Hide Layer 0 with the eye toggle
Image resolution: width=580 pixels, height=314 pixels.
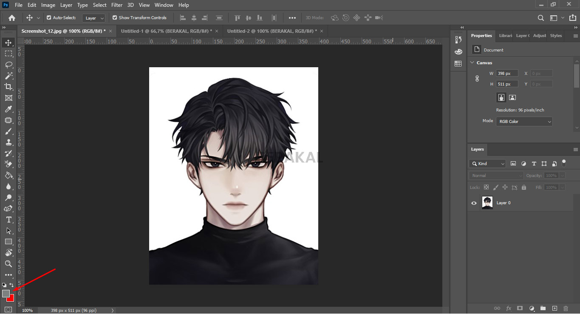(x=473, y=203)
